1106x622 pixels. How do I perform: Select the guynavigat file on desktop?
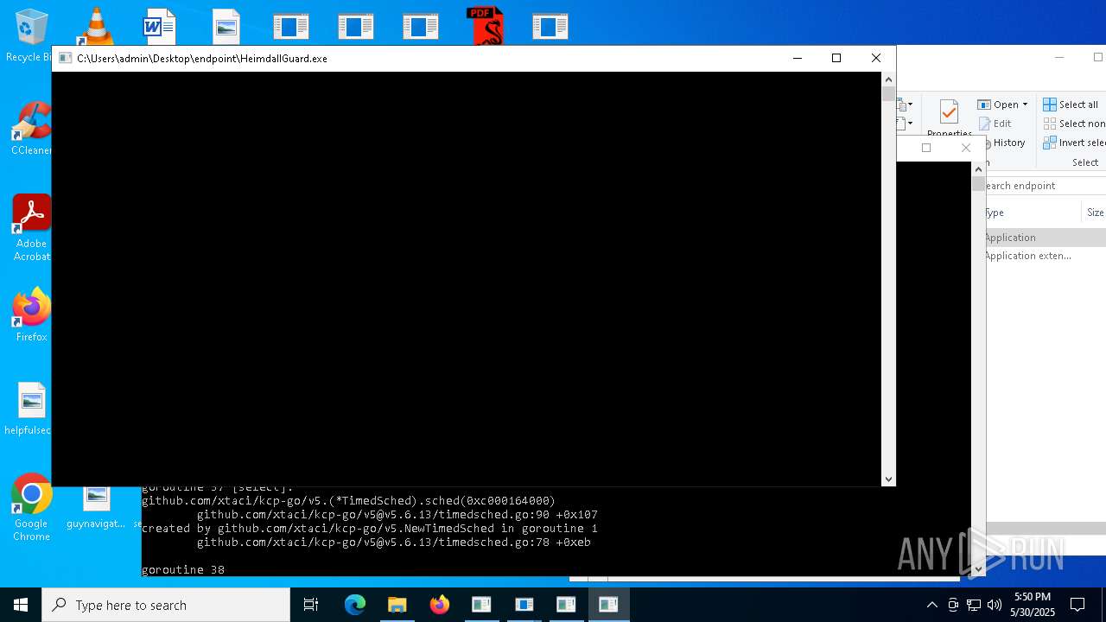[x=96, y=506]
